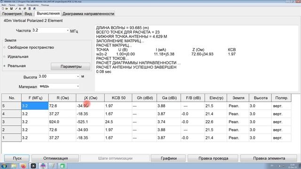
Task: Click the taskbar clock
Action: (x=293, y=166)
